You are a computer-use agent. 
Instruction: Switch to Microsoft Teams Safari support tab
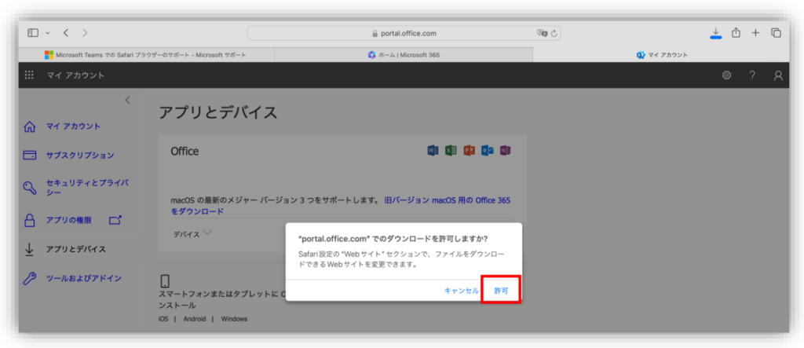coord(147,55)
